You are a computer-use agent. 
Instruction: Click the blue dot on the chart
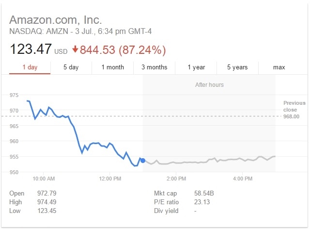coord(142,161)
